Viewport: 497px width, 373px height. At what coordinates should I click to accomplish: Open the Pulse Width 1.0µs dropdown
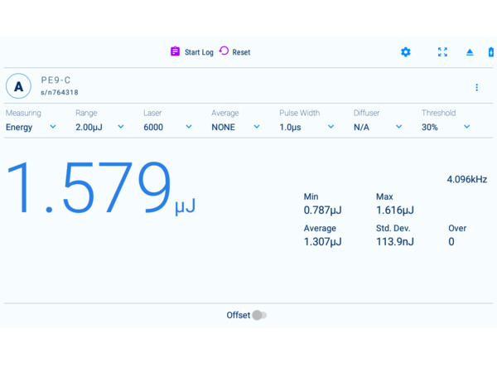click(306, 127)
